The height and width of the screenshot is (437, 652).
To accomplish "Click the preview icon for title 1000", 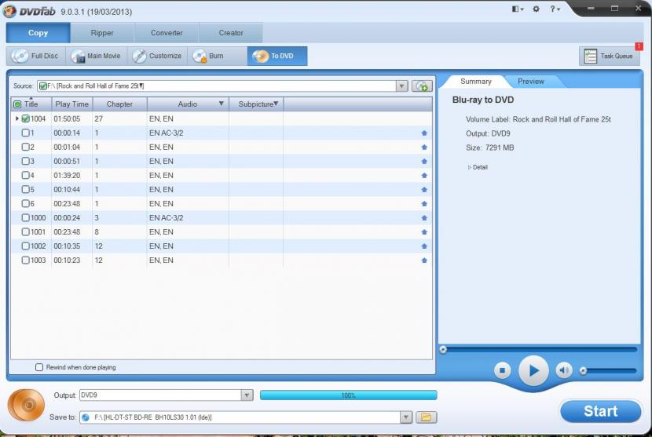I will tap(424, 217).
